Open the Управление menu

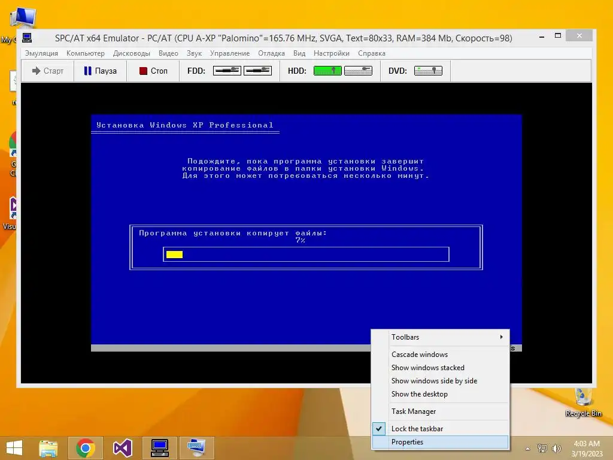[x=230, y=53]
